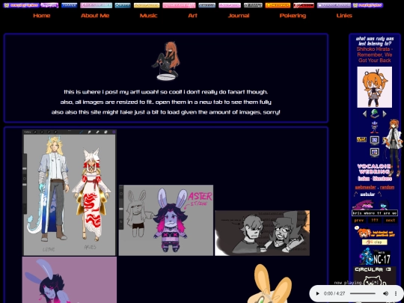Open audio player more options menu

396,293
